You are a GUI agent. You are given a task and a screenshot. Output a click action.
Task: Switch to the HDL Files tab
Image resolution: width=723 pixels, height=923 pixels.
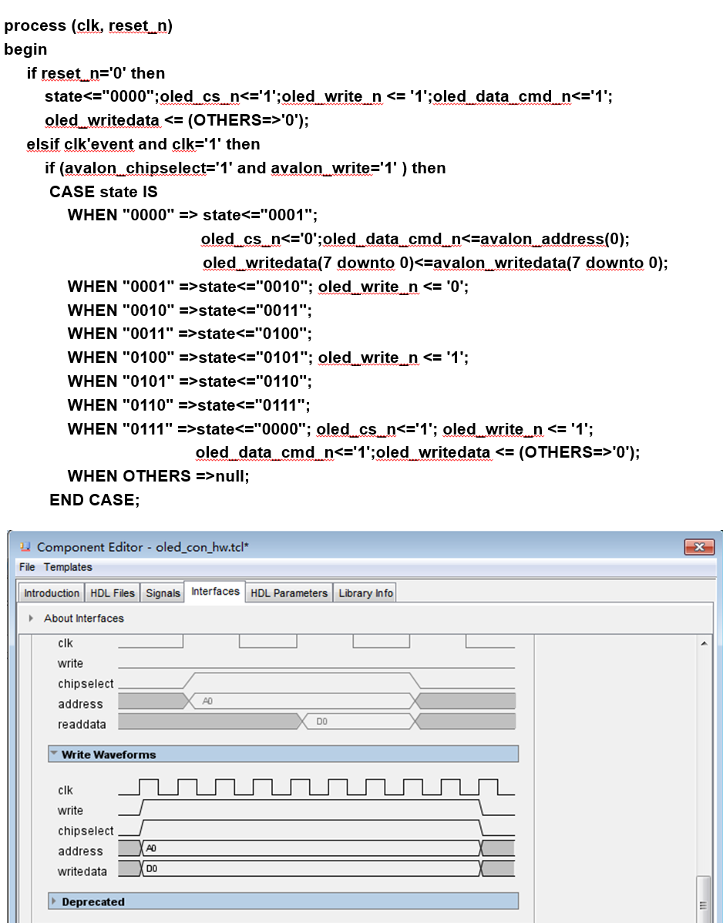pos(113,593)
